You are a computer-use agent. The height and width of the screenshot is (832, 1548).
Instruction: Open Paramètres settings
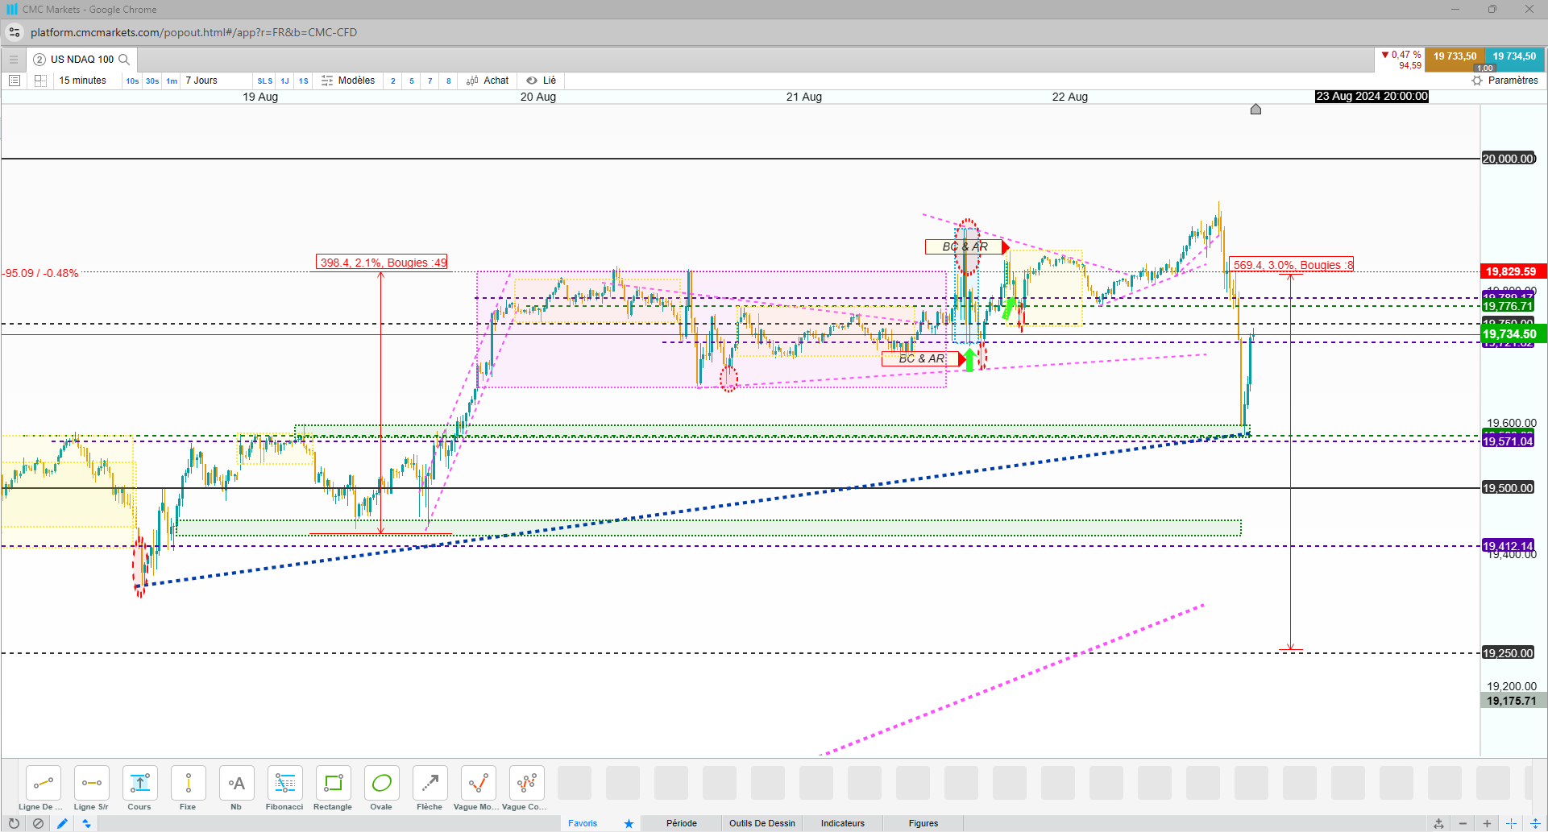[1504, 81]
